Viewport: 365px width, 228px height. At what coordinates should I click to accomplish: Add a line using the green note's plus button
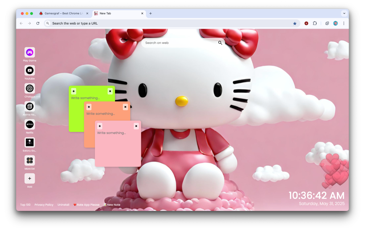[x=74, y=91]
